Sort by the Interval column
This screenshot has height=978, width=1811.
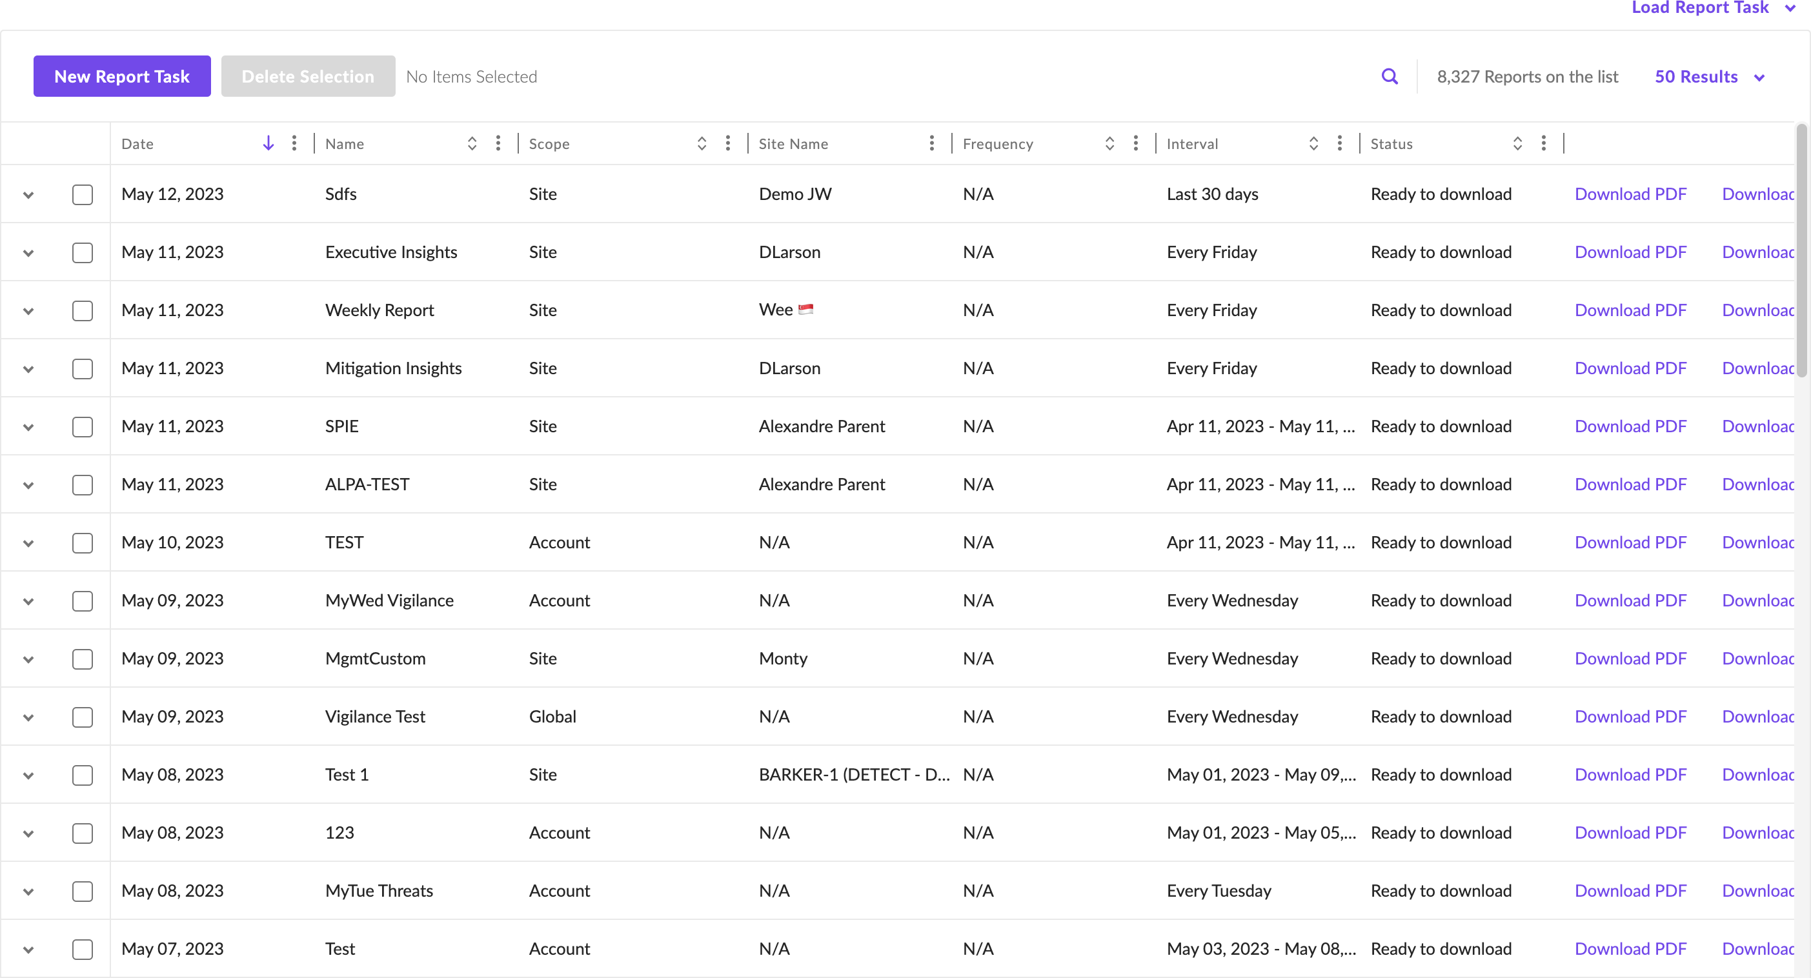click(1313, 143)
